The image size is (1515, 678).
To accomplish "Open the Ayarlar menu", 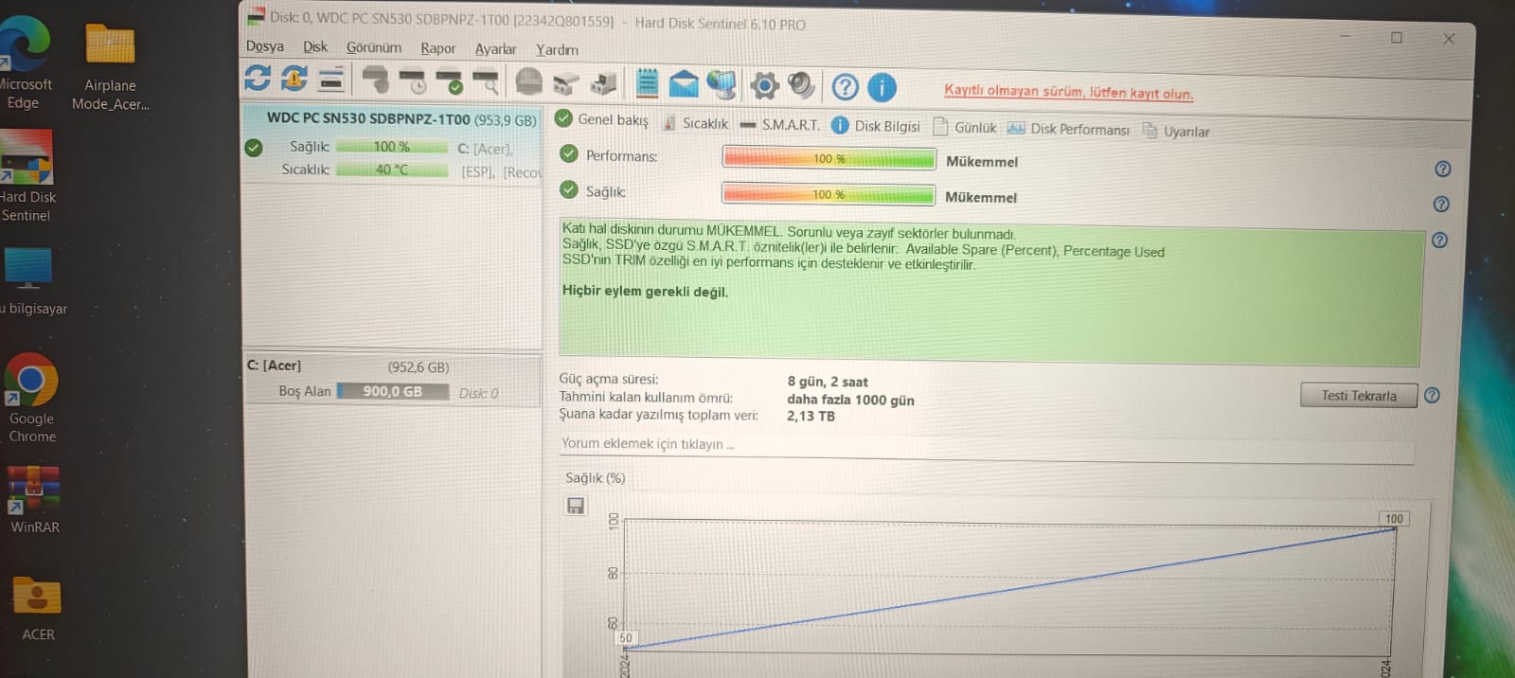I will (x=495, y=49).
